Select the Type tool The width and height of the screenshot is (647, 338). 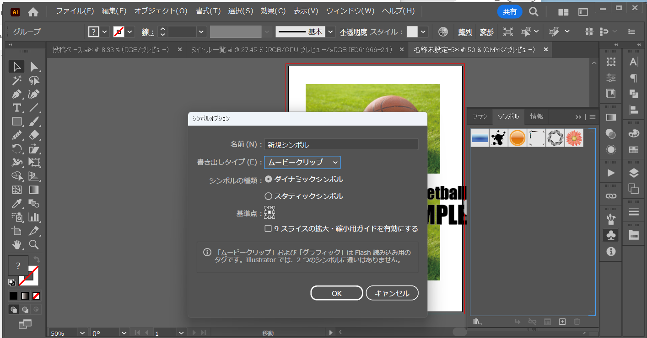click(x=17, y=108)
